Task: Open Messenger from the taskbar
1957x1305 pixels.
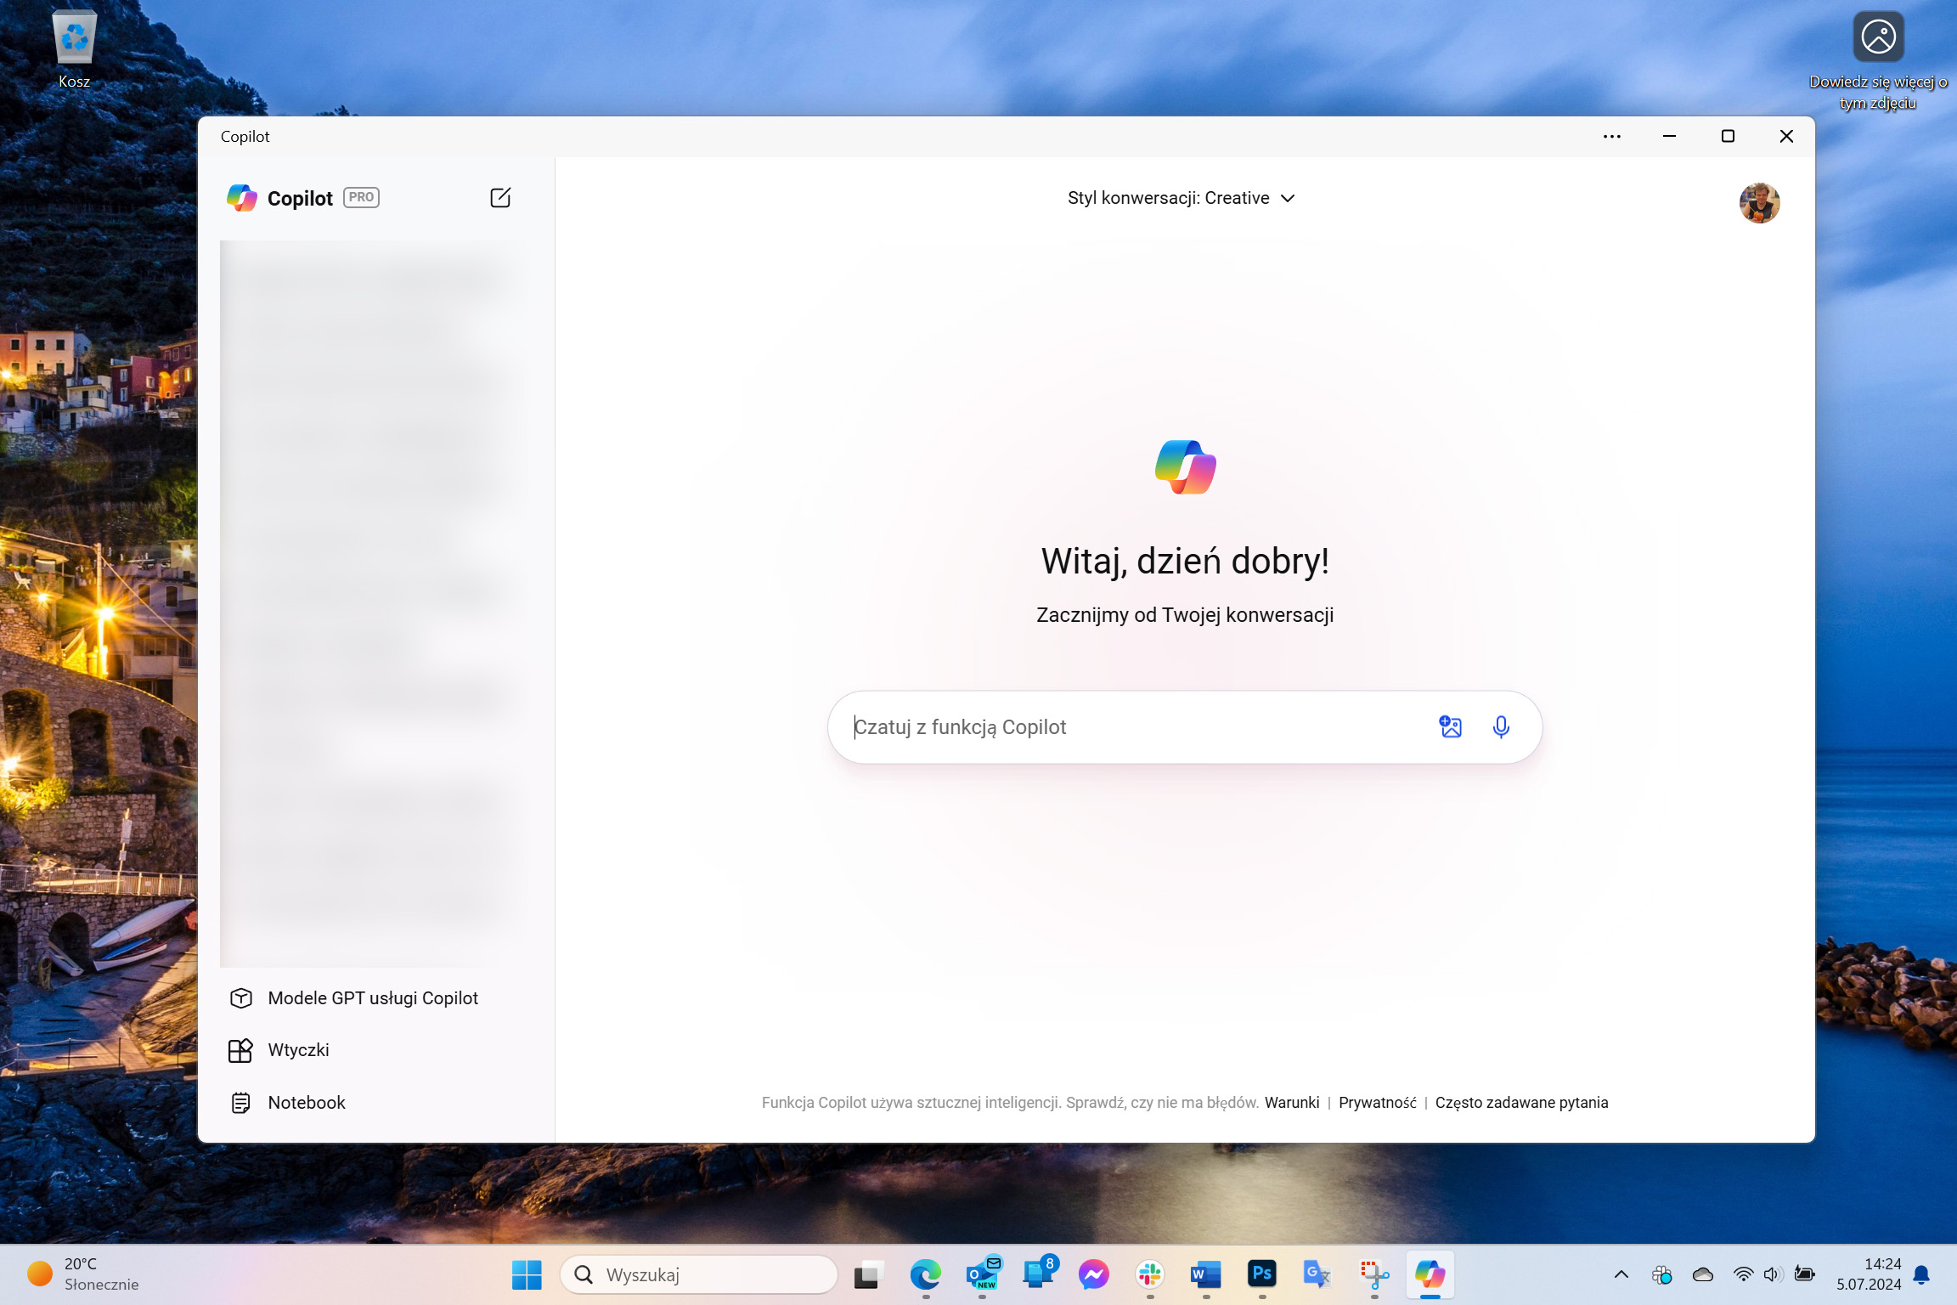Action: (1093, 1274)
